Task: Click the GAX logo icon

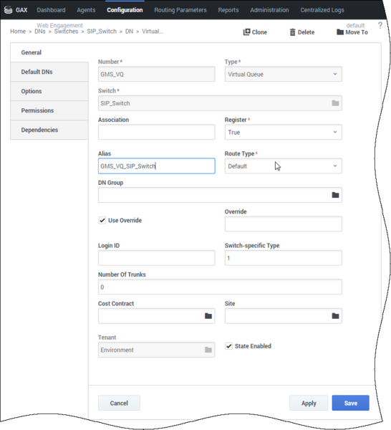Action: click(8, 10)
